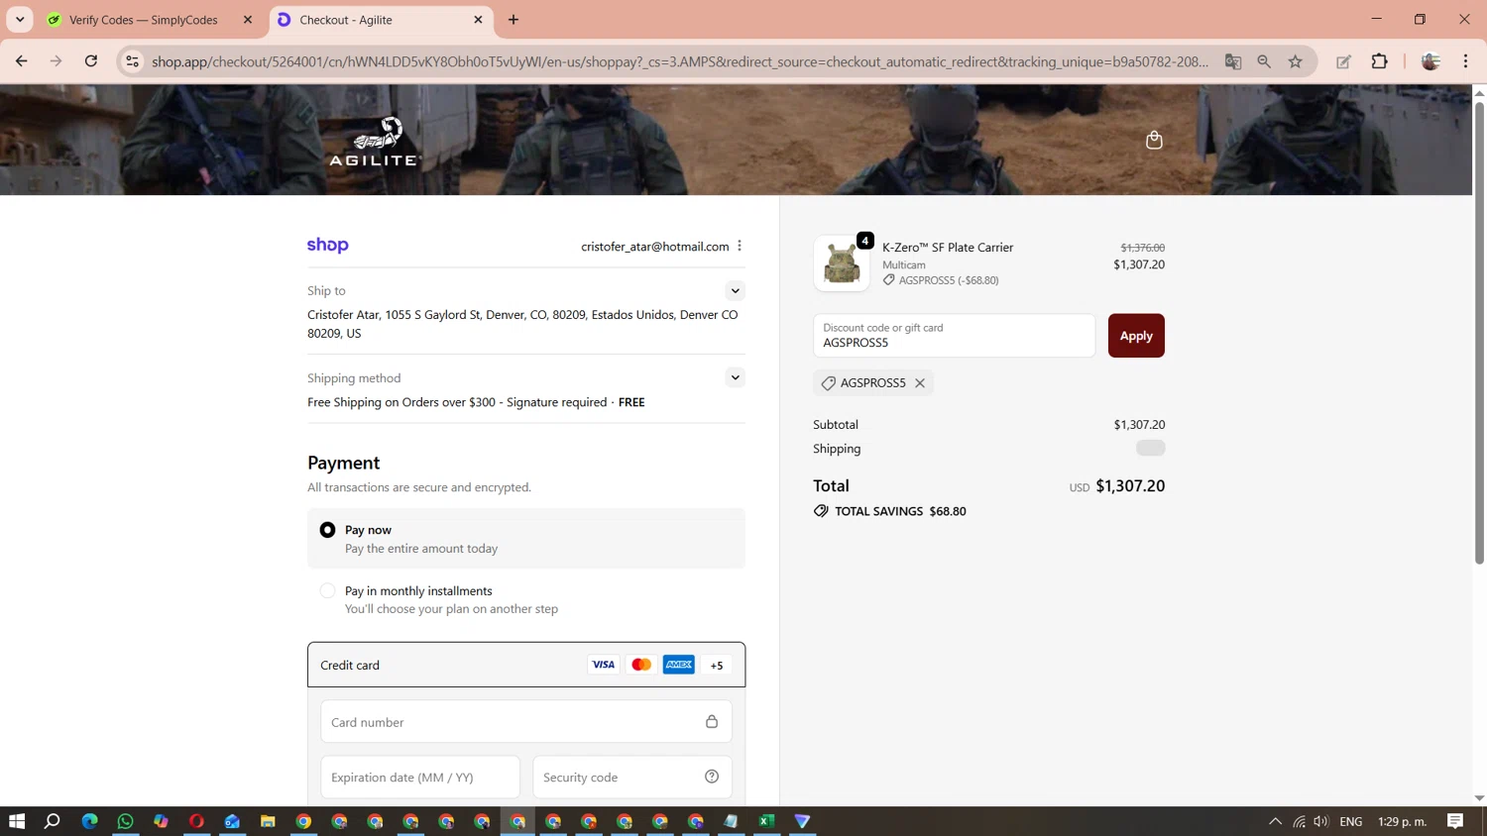The image size is (1487, 836).
Task: Open the notification center icon
Action: pyautogui.click(x=1455, y=821)
